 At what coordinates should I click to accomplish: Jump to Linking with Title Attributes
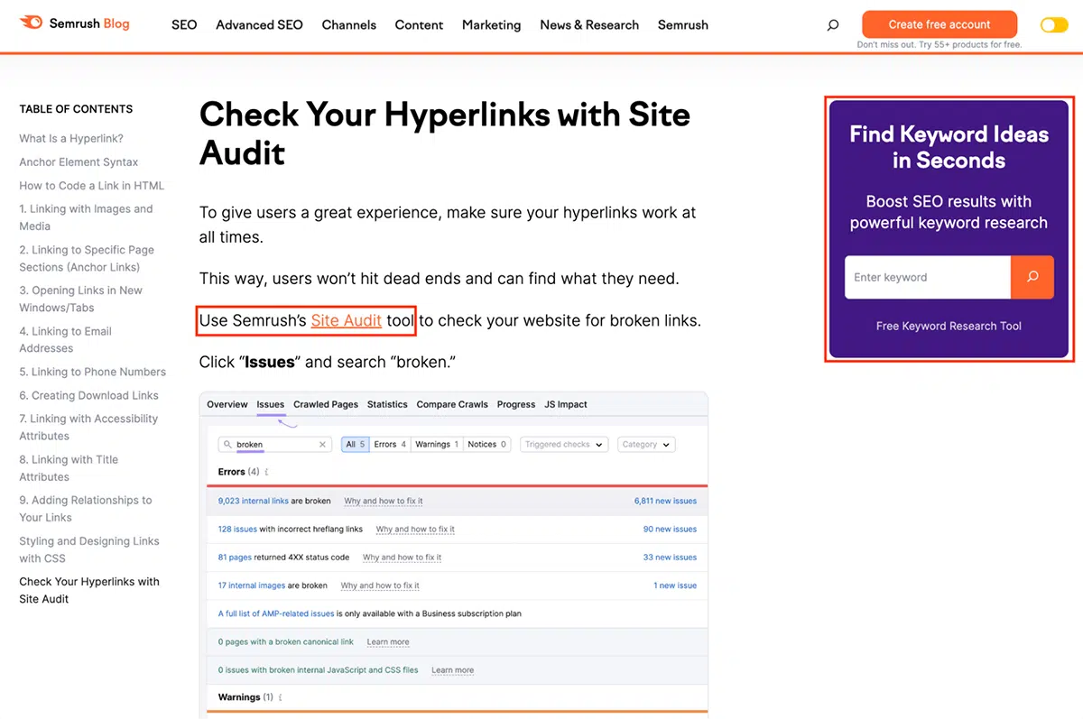tap(69, 467)
